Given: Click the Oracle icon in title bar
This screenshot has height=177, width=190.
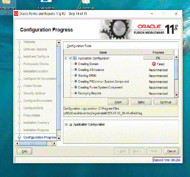Looking at the screenshot, I should coord(16,14).
